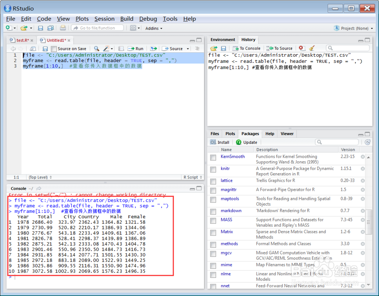Image resolution: width=379 pixels, height=296 pixels.
Task: Click Install packages button
Action: coord(219,142)
